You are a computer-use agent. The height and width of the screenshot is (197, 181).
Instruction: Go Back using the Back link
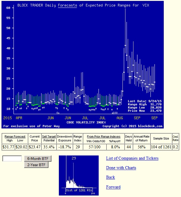(110, 177)
